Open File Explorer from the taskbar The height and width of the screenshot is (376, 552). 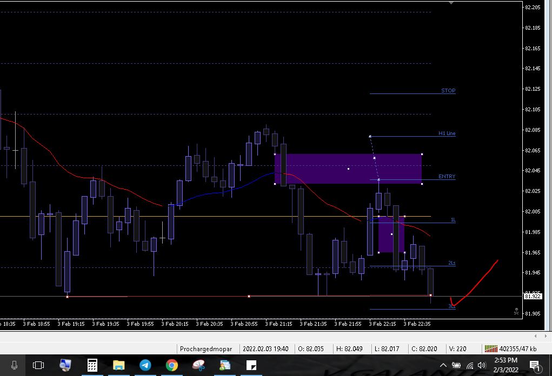click(118, 365)
